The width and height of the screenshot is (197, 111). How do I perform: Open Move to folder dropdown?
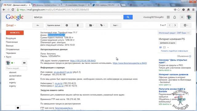coord(91,25)
